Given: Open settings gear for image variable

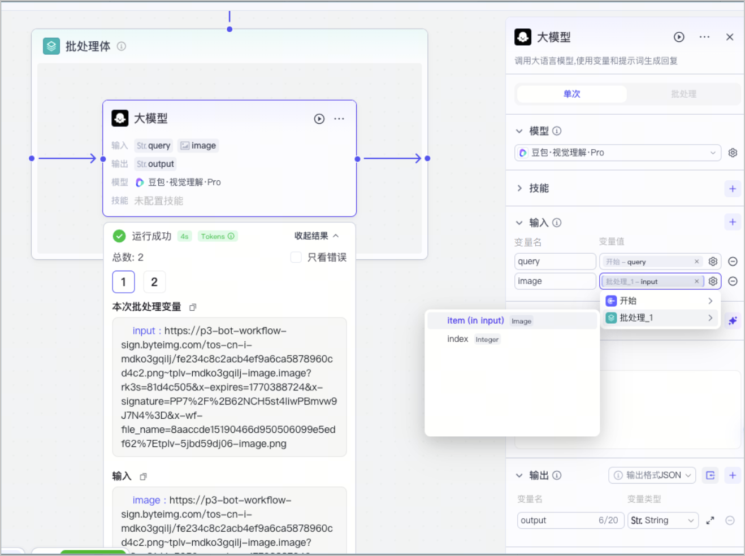Looking at the screenshot, I should [x=713, y=281].
